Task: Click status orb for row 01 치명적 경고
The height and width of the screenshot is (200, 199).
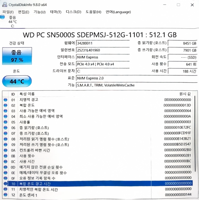Action: click(x=6, y=100)
